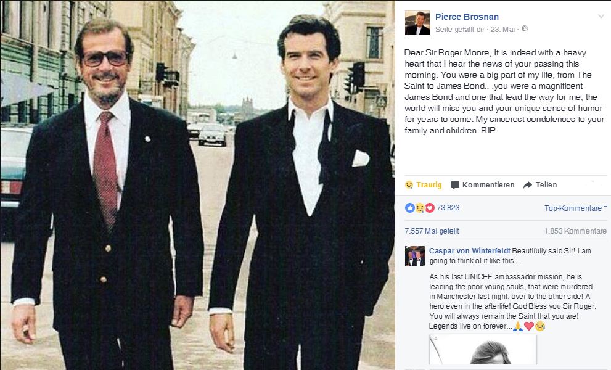Open Caspar von Winterfeldt's profile name
611x370 pixels.
[470, 251]
